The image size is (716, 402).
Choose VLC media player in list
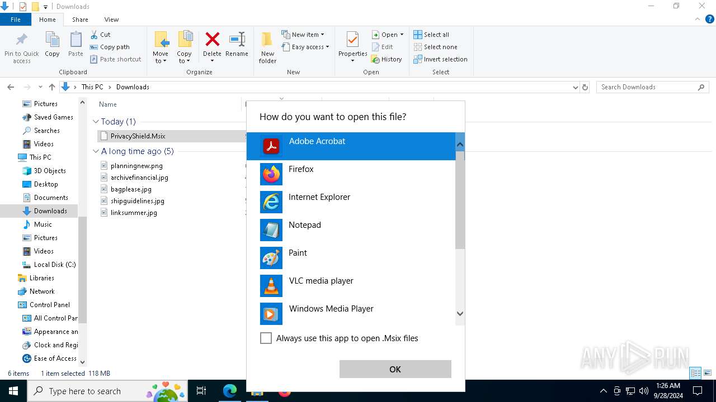tap(351, 286)
